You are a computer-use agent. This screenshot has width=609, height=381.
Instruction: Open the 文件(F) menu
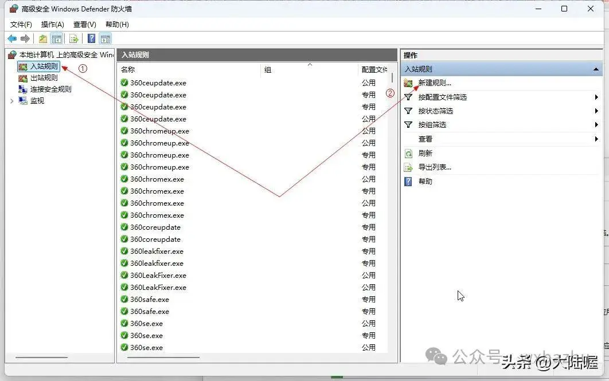(21, 25)
